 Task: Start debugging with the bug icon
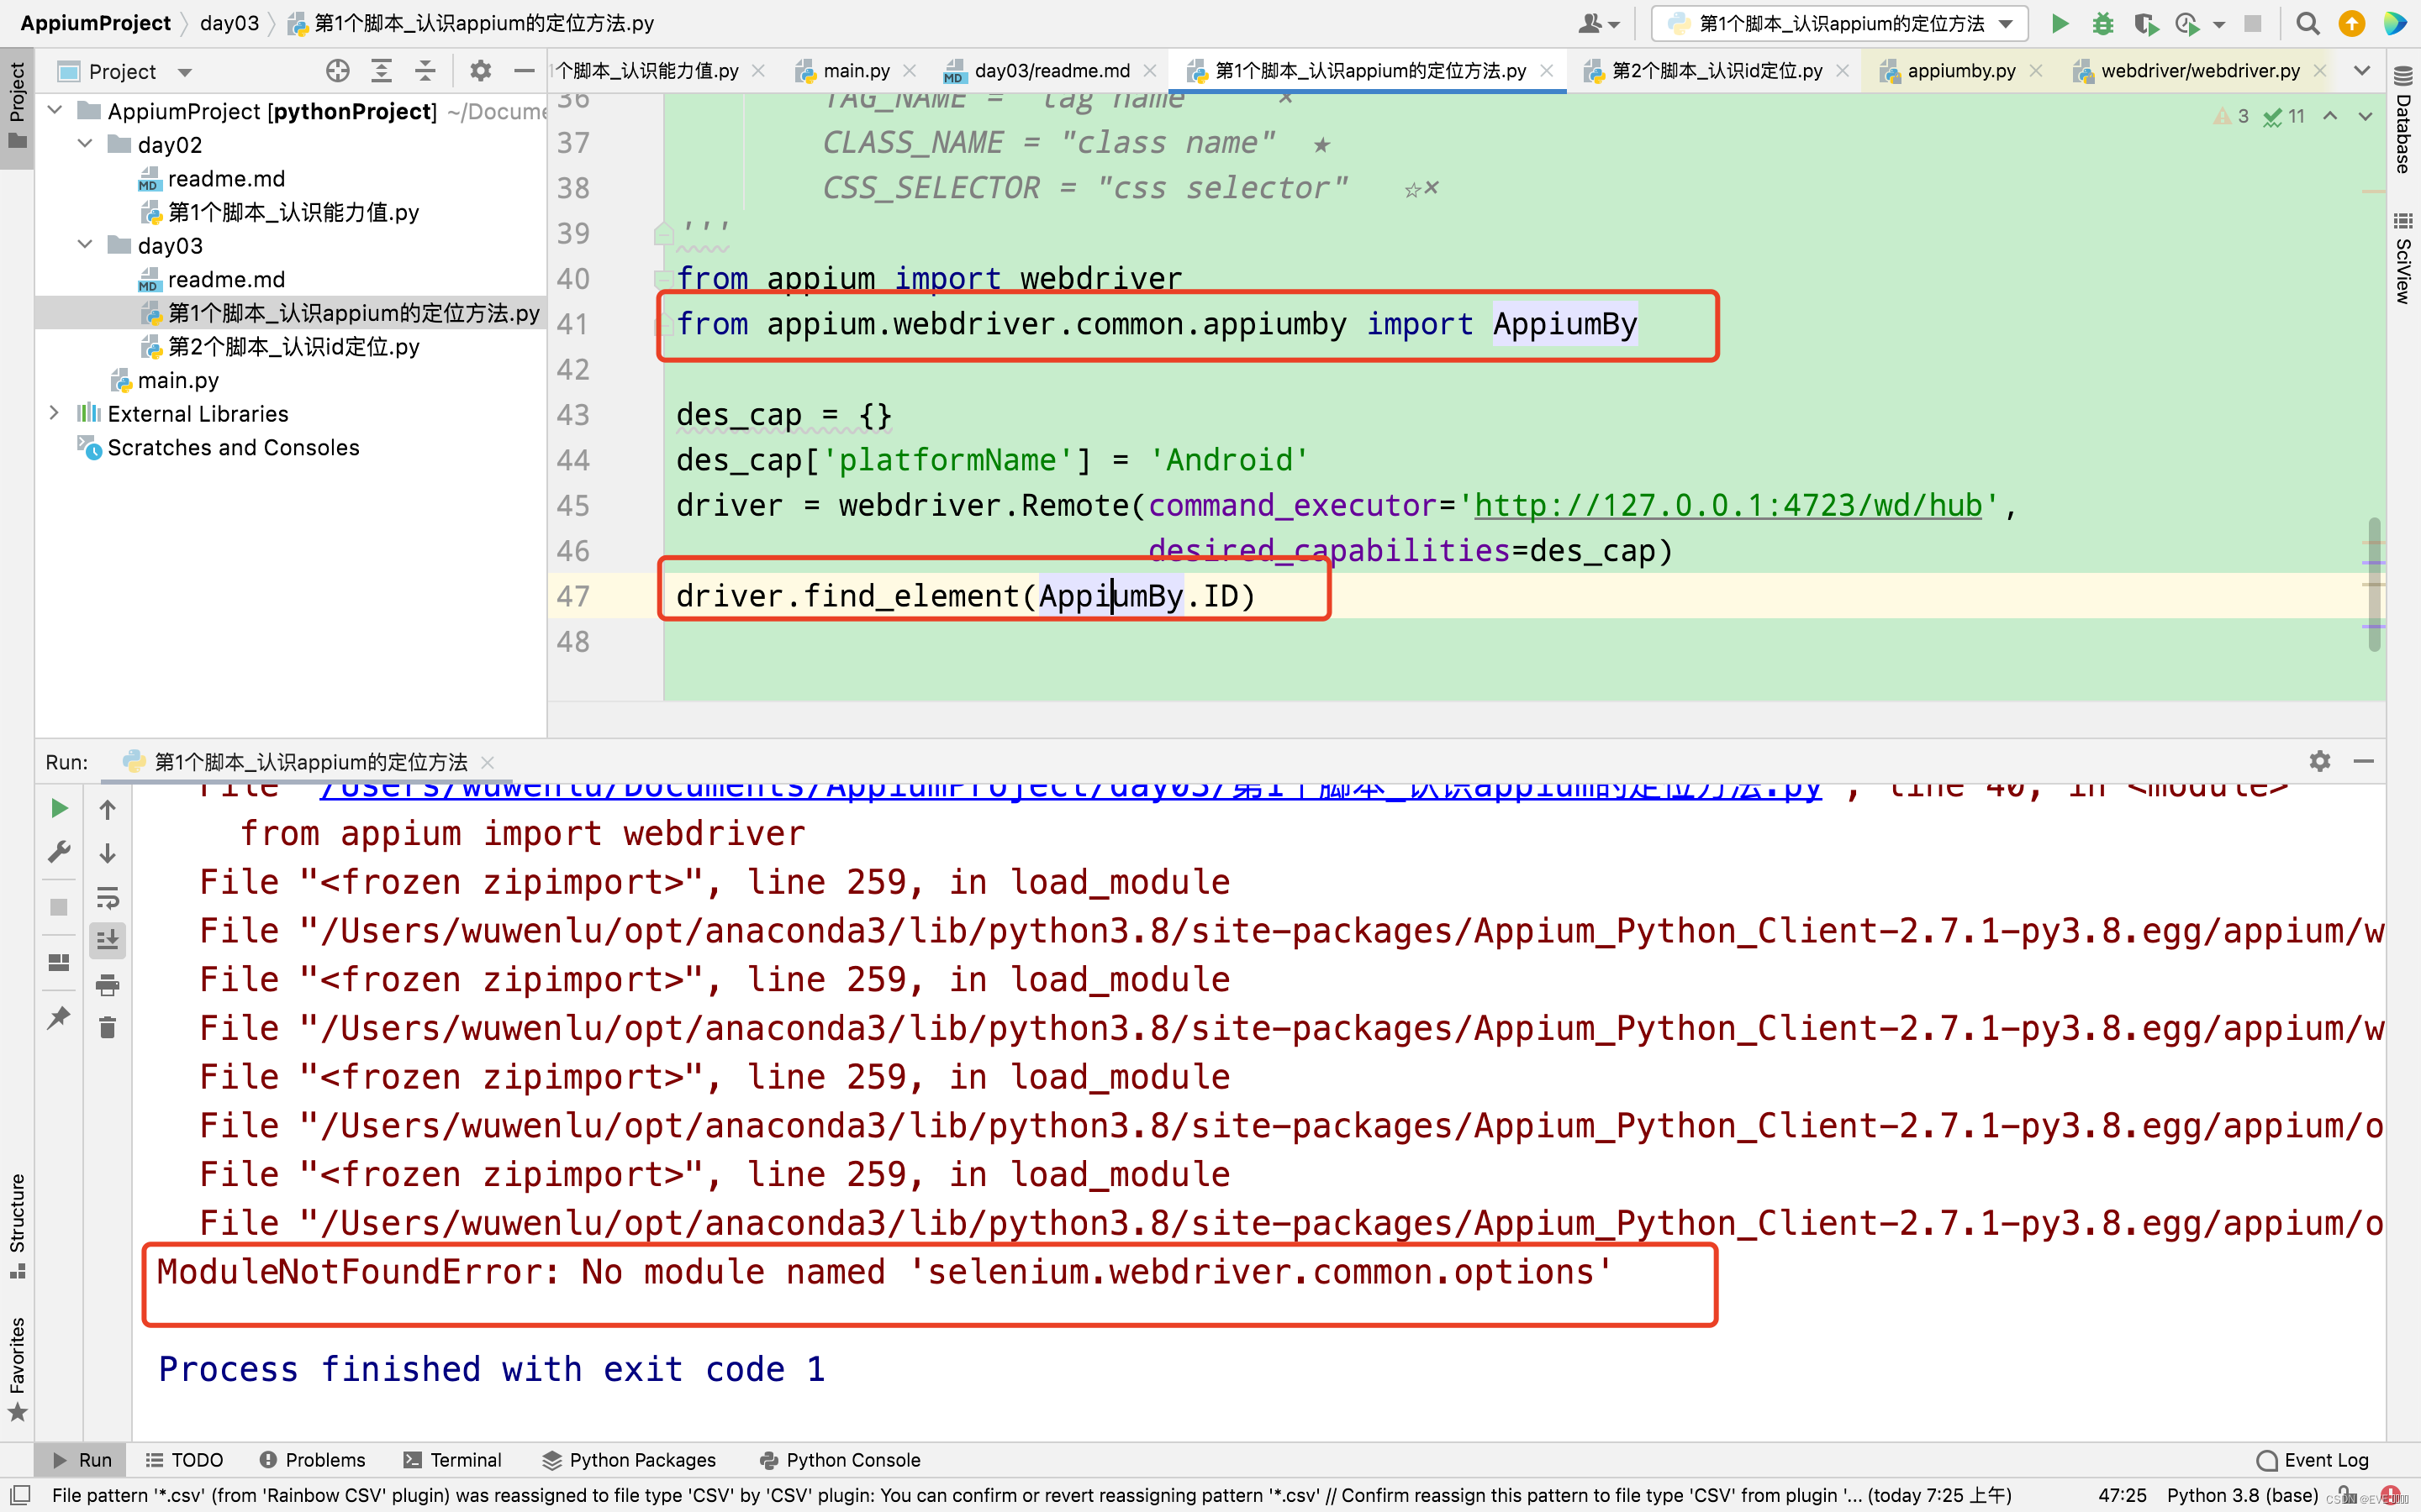[2104, 23]
